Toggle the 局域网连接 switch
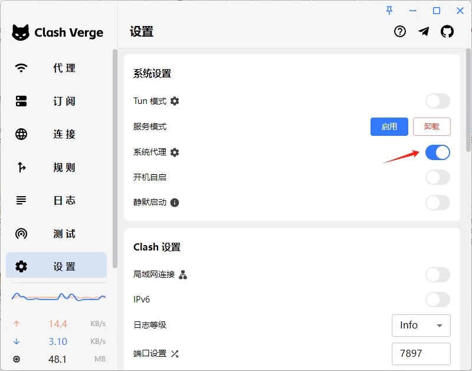 [438, 275]
